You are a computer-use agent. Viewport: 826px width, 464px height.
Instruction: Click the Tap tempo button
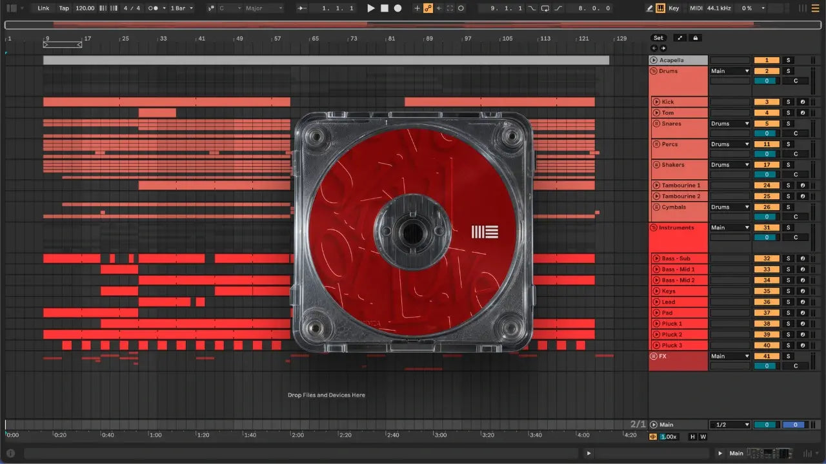point(64,8)
